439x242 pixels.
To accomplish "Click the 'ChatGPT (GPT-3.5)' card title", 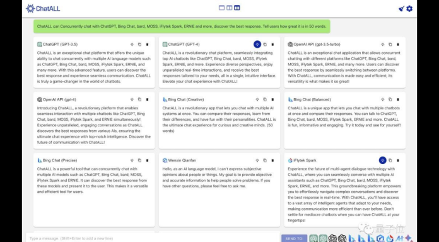I will pyautogui.click(x=60, y=45).
